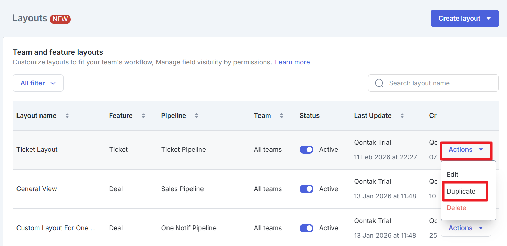Sort by Layout name column icon

67,116
